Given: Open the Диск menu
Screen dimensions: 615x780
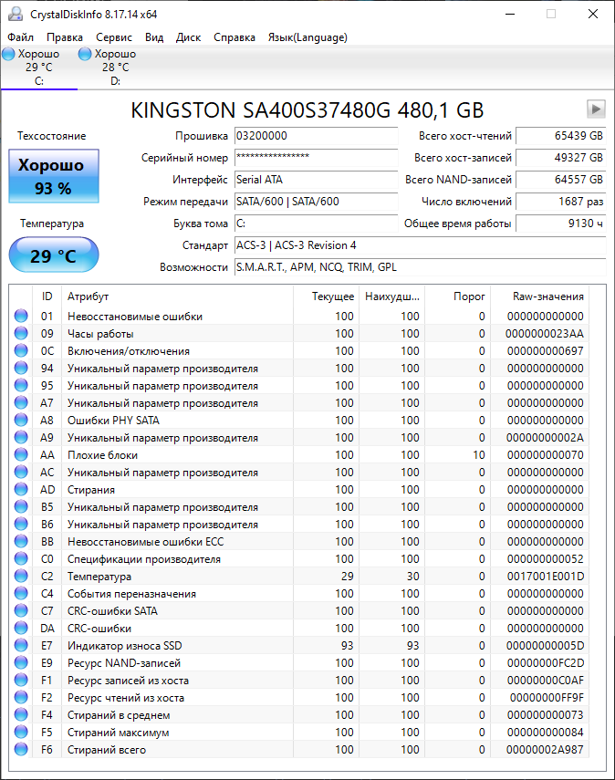Looking at the screenshot, I should pyautogui.click(x=188, y=37).
